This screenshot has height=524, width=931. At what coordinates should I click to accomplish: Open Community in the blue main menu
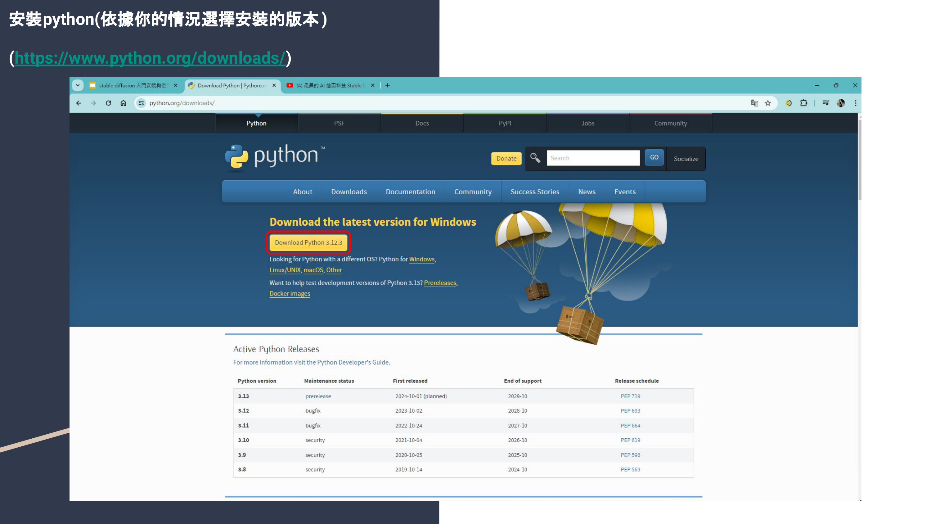coord(473,192)
